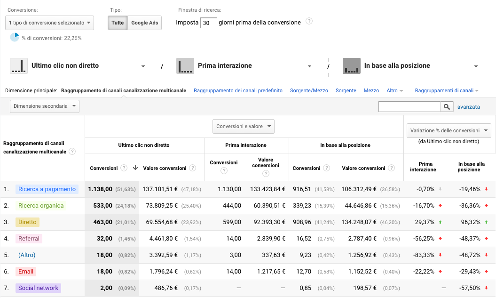The image size is (496, 298).
Task: Click the Prima interazione Conversioni column header
Action: click(x=224, y=162)
